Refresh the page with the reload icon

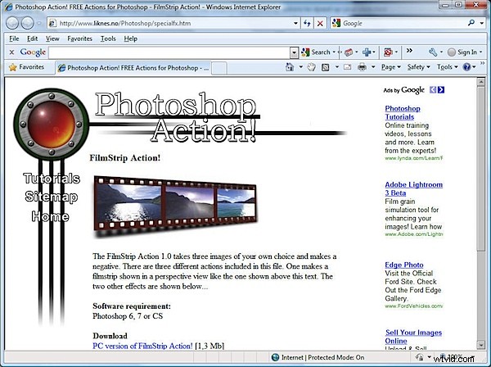pos(306,24)
